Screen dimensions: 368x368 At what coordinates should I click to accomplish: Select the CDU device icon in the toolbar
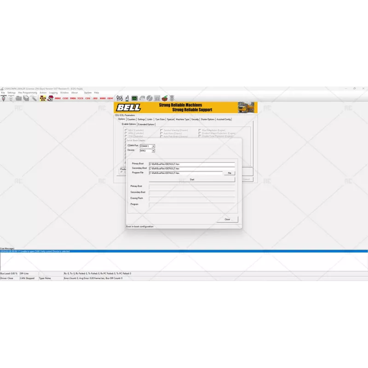89,98
